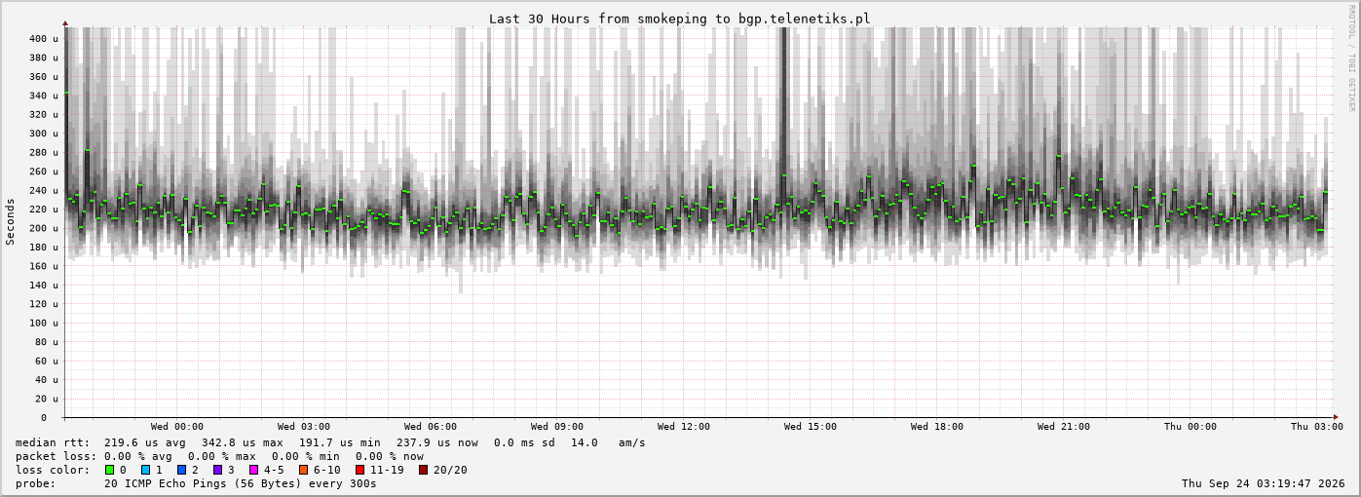Click the orange 6-10 loss swatch

pos(303,470)
